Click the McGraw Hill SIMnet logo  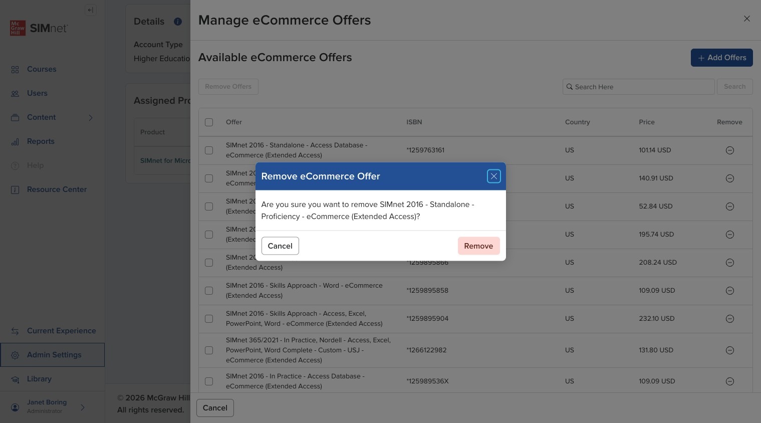pyautogui.click(x=39, y=28)
